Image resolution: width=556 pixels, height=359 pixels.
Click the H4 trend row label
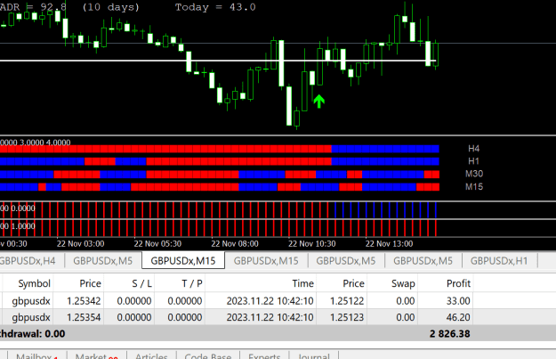tap(474, 149)
